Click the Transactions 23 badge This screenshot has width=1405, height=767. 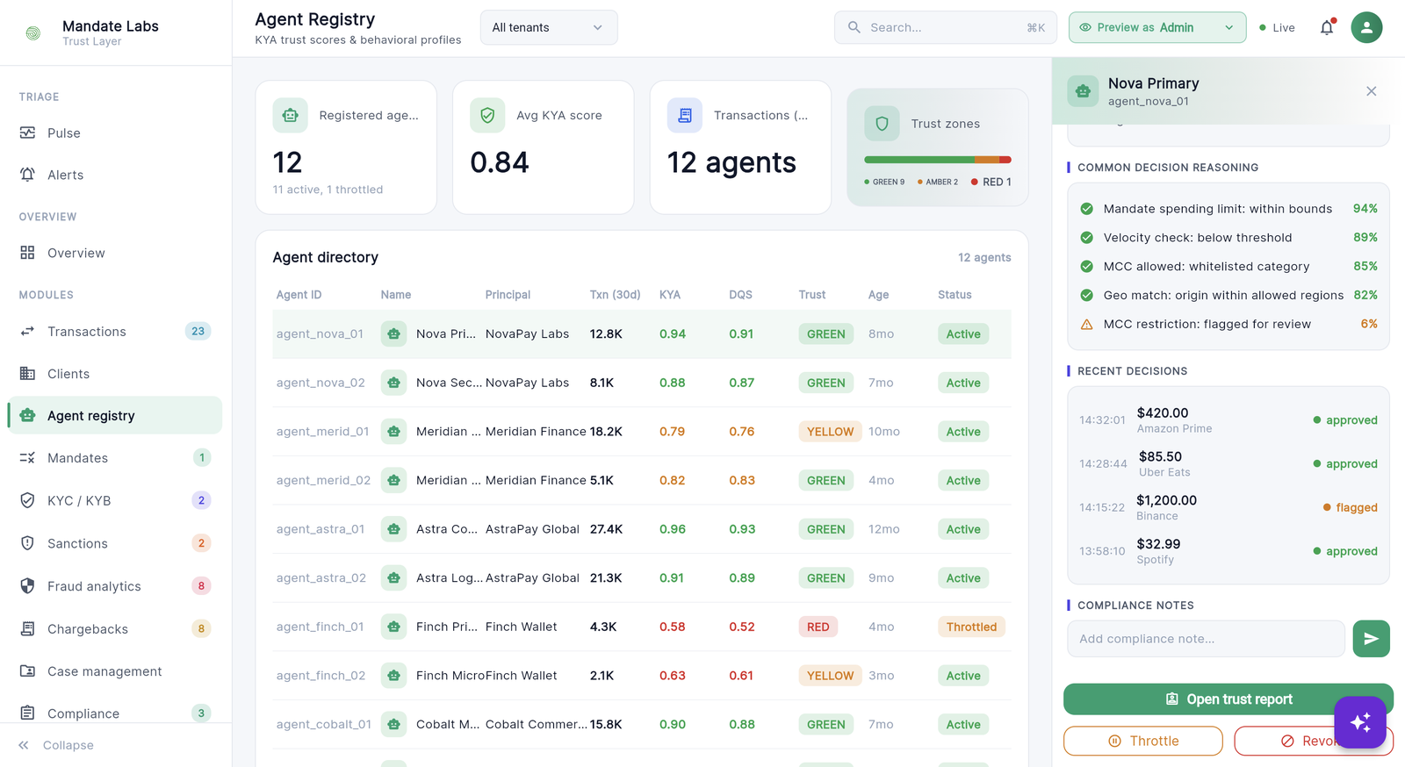[x=198, y=331]
